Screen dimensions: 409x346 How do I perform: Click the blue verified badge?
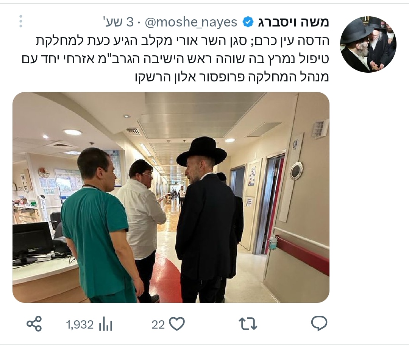click(248, 22)
